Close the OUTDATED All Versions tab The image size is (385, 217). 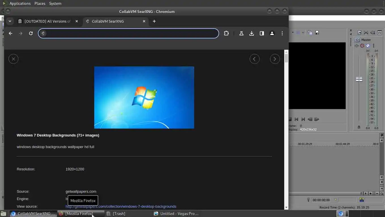[x=76, y=21]
